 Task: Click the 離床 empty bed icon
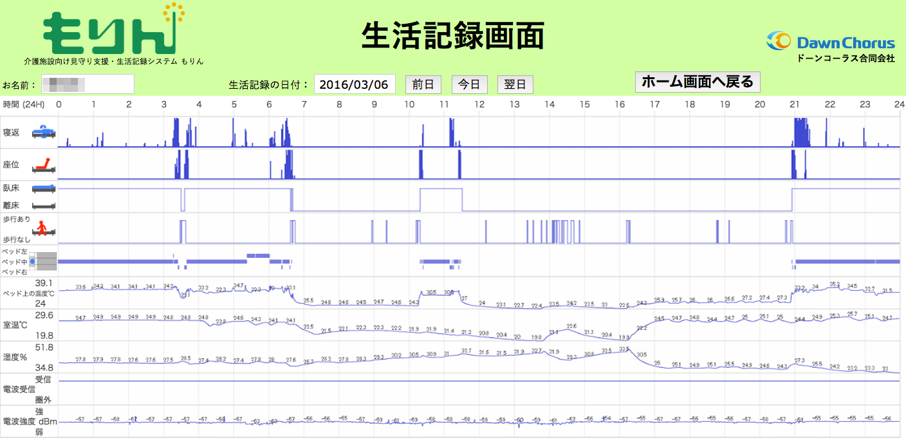pos(43,206)
